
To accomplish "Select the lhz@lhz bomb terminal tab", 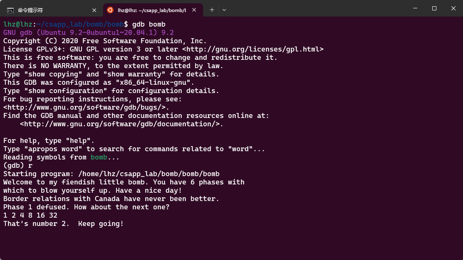I will pyautogui.click(x=146, y=10).
